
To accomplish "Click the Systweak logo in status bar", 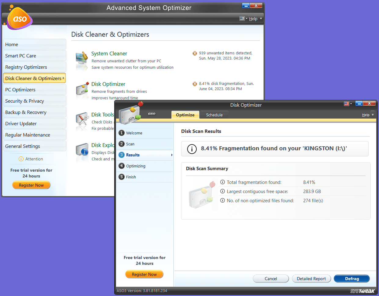I will tap(363, 291).
